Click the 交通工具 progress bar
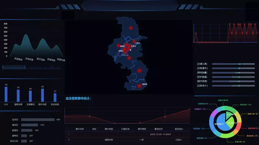This screenshot has height=145, width=259. click(233, 64)
